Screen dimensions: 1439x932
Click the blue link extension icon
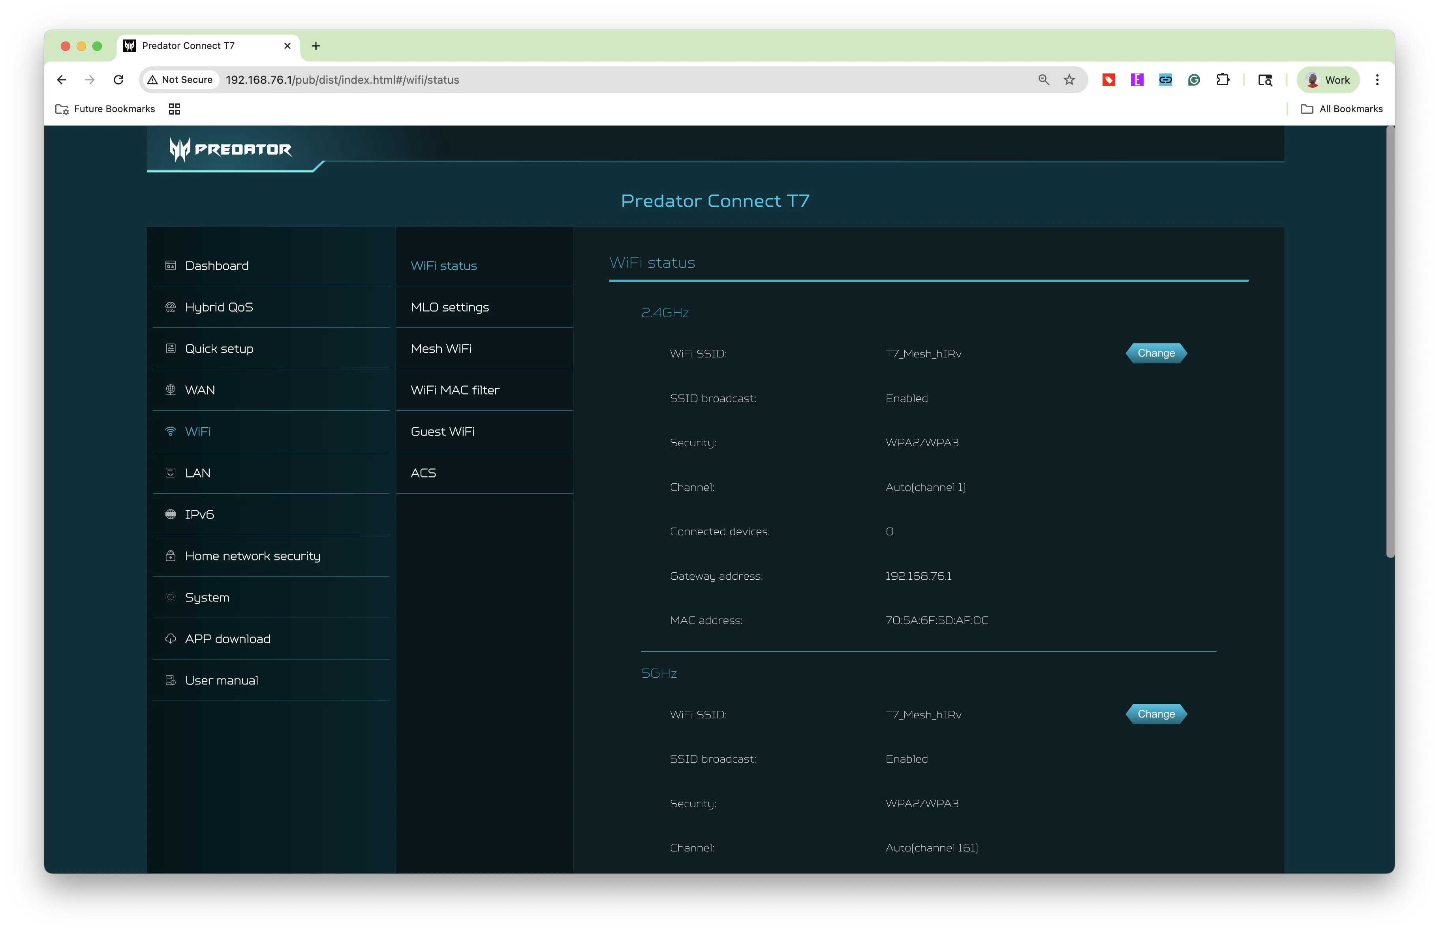coord(1165,80)
